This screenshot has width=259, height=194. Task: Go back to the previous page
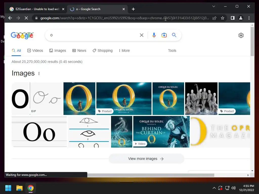click(x=10, y=18)
